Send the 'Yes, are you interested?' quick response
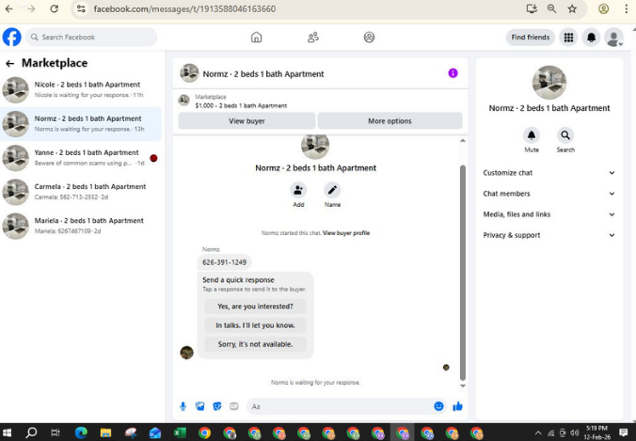 (x=255, y=307)
